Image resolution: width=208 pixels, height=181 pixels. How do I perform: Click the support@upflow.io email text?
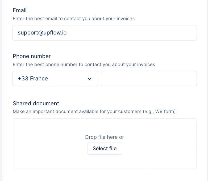pos(42,33)
